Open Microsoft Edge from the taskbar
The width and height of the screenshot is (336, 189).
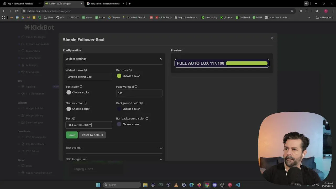[x=191, y=185]
